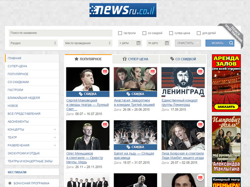Click СКИДКА tag banner on Заворотнюк card
The width and height of the screenshot is (250, 187).
[x=136, y=94]
